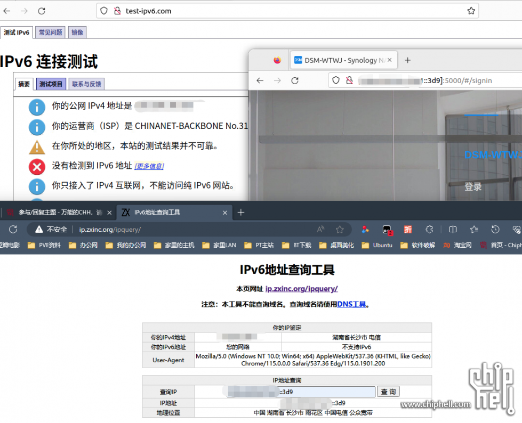522x423 pixels.
Task: Open the 淘宝网 bookmark
Action: coord(457,246)
